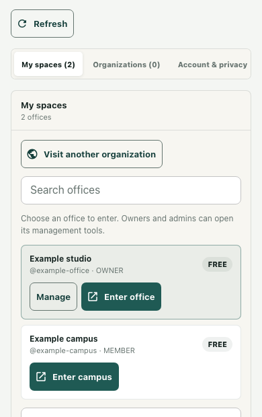Click Visit another organization text
The width and height of the screenshot is (262, 417).
coord(99,154)
